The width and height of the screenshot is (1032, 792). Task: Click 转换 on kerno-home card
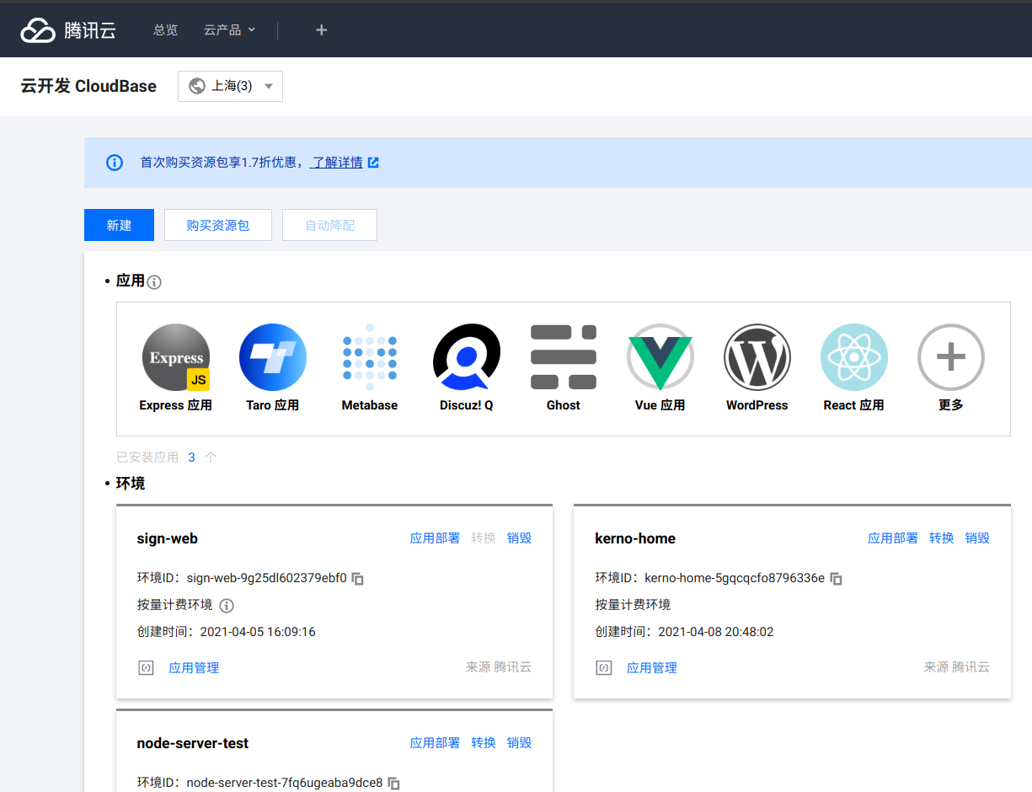(942, 538)
